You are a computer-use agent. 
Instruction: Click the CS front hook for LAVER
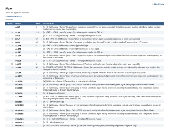pyautogui.click(x=12, y=64)
